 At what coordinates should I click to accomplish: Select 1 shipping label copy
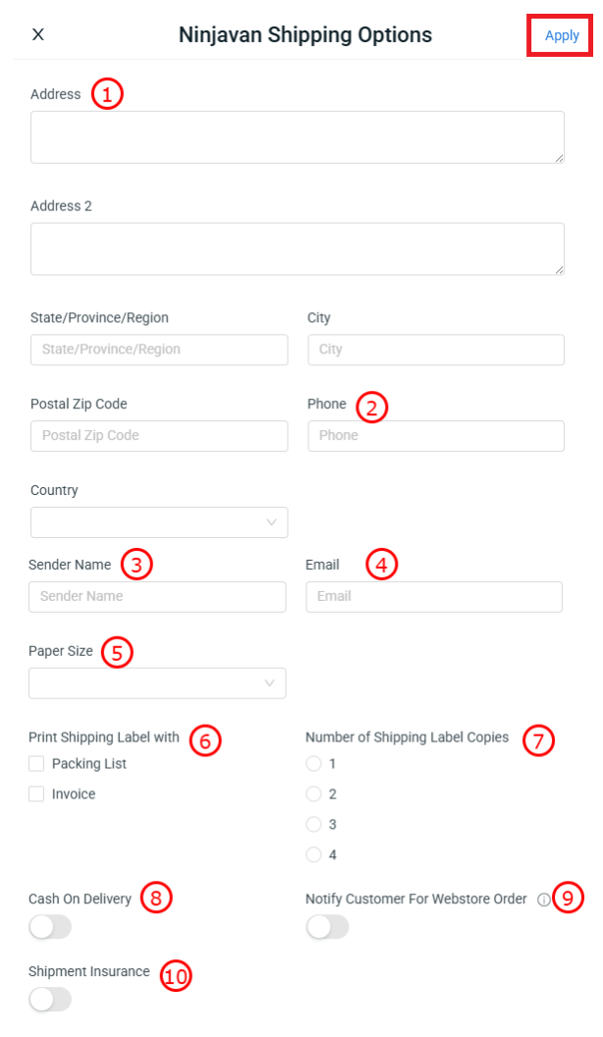click(x=314, y=764)
